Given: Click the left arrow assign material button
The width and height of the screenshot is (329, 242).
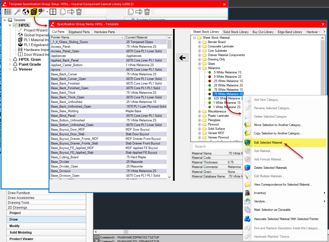Looking at the screenshot, I should coord(183,57).
